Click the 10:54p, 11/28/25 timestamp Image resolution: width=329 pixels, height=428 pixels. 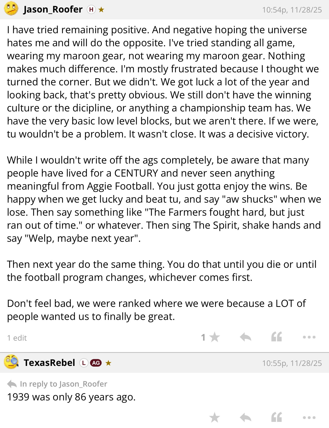(x=292, y=10)
